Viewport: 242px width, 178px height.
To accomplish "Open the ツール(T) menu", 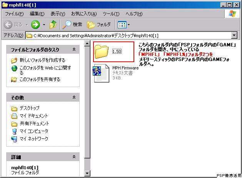I will pyautogui.click(x=111, y=14).
